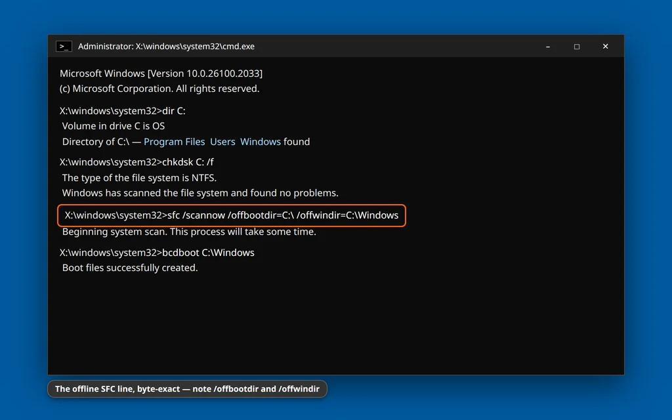
Task: Click the 'Volume in drive C is OS' line
Action: coord(114,126)
